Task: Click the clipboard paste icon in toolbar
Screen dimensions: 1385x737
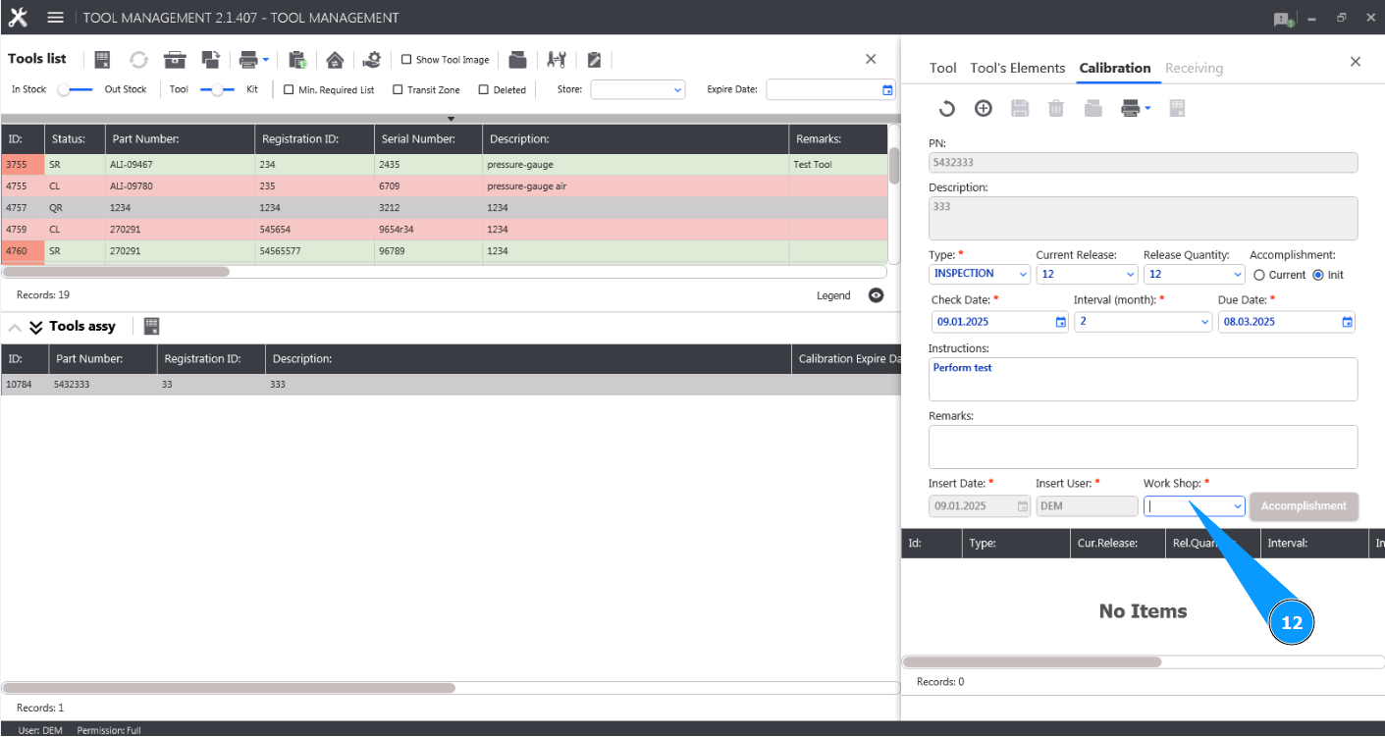Action: pos(298,60)
